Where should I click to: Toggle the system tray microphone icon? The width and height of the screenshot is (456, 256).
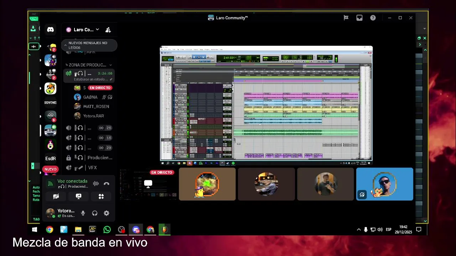[x=366, y=230]
